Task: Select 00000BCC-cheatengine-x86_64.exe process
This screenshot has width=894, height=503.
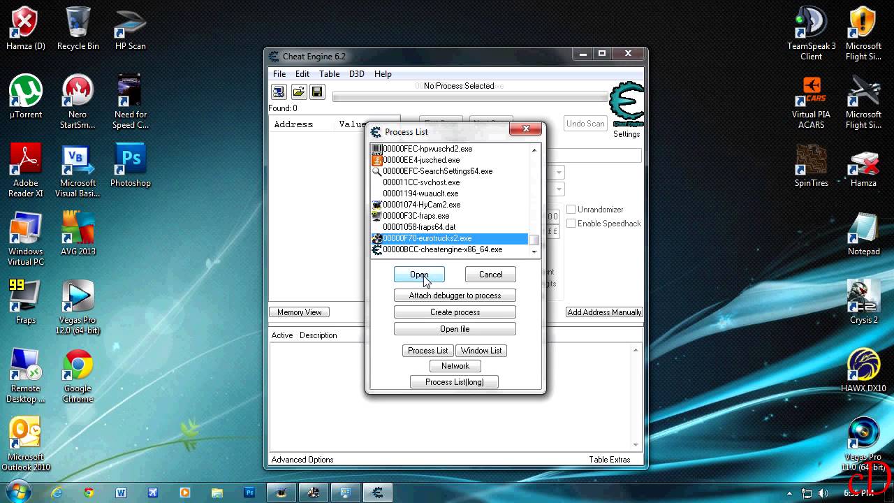Action: [x=449, y=249]
